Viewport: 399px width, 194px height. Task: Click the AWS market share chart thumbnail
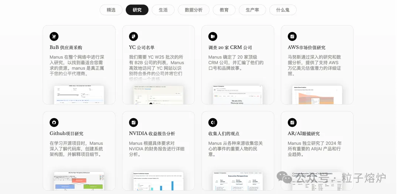tap(317, 95)
